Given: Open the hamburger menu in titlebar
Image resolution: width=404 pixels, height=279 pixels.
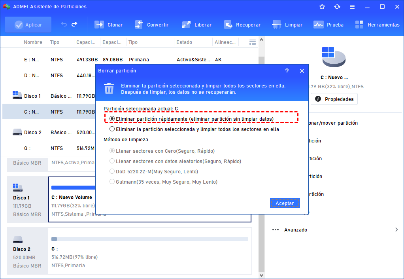Looking at the screenshot, I should 352,6.
